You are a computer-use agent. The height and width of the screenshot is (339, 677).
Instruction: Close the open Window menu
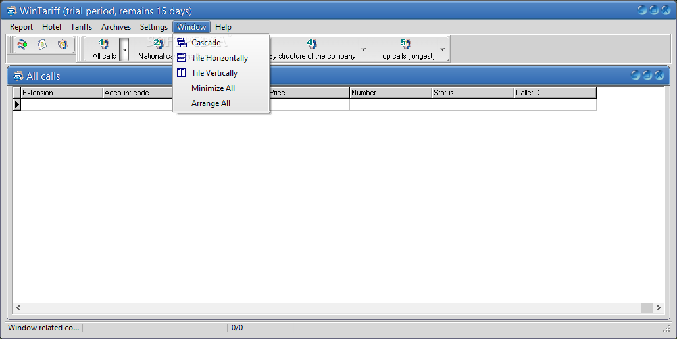point(191,27)
